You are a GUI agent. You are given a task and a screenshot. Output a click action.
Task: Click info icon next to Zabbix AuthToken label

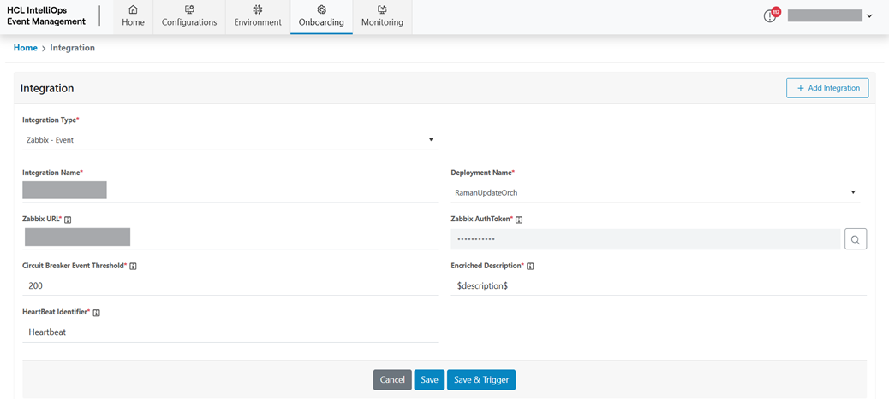[519, 219]
